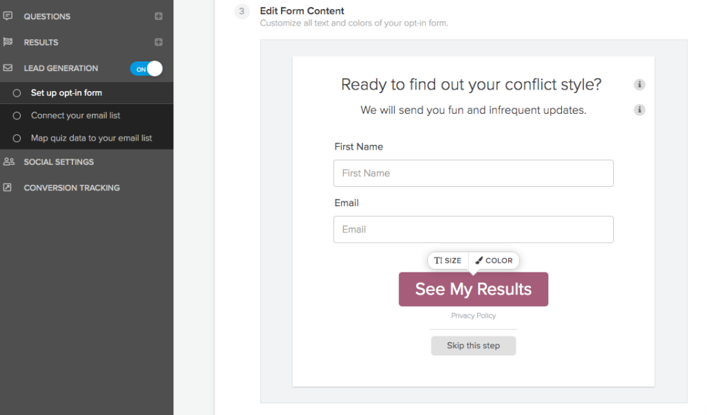Click the Social Settings people icon
This screenshot has height=415, width=707.
(x=8, y=161)
